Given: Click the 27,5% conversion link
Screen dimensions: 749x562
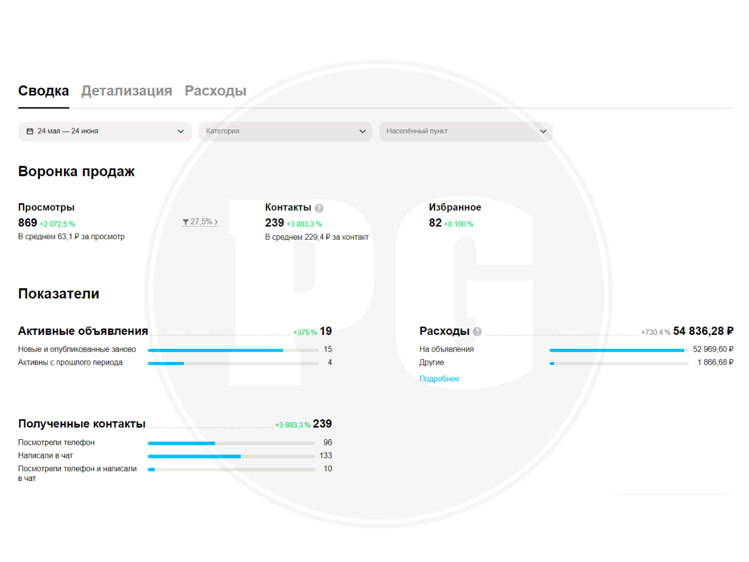Looking at the screenshot, I should point(200,221).
